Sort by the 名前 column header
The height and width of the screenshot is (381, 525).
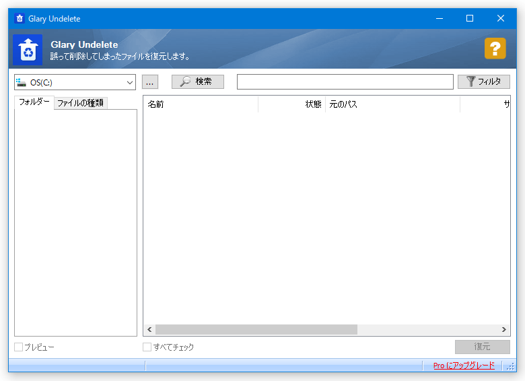tap(201, 104)
